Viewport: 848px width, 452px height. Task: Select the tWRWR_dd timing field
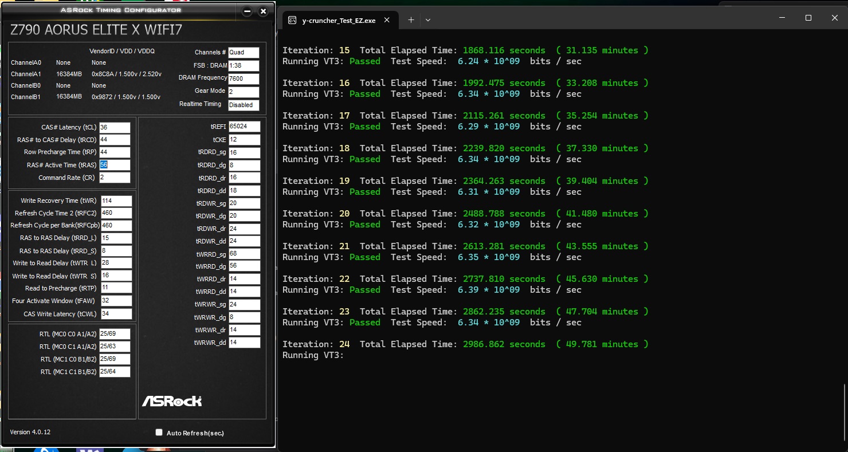244,343
